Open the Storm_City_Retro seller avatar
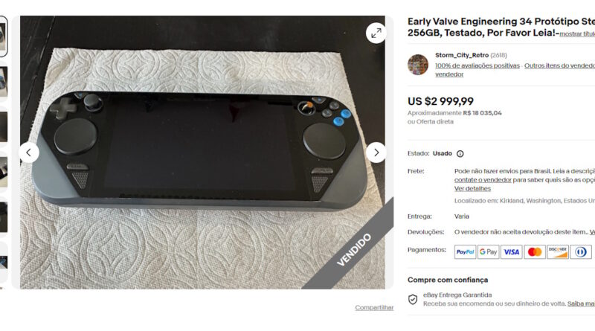Screen dimensions: 595x331 (418, 65)
